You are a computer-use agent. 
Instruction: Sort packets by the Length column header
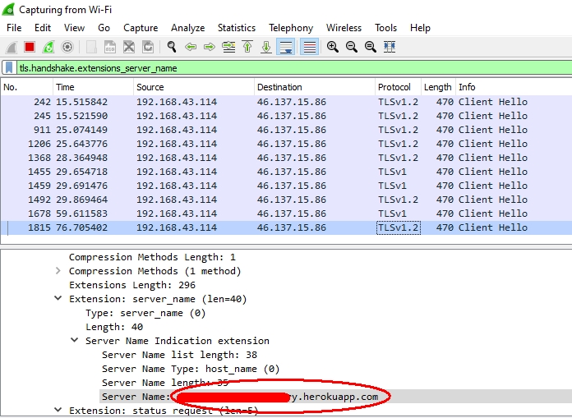point(439,87)
